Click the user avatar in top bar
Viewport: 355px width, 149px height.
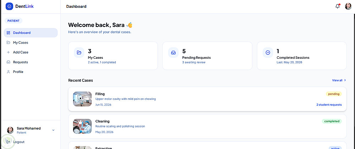pyautogui.click(x=348, y=6)
